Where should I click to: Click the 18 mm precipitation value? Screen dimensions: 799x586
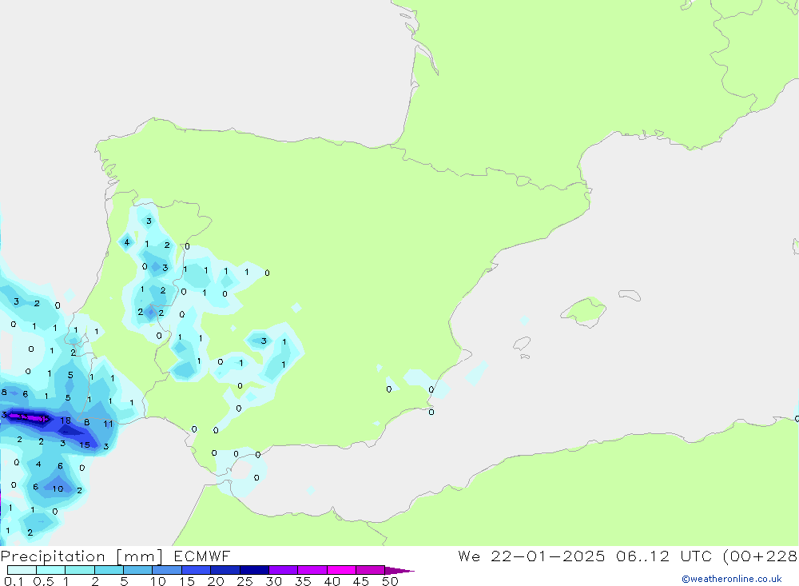[x=66, y=421]
